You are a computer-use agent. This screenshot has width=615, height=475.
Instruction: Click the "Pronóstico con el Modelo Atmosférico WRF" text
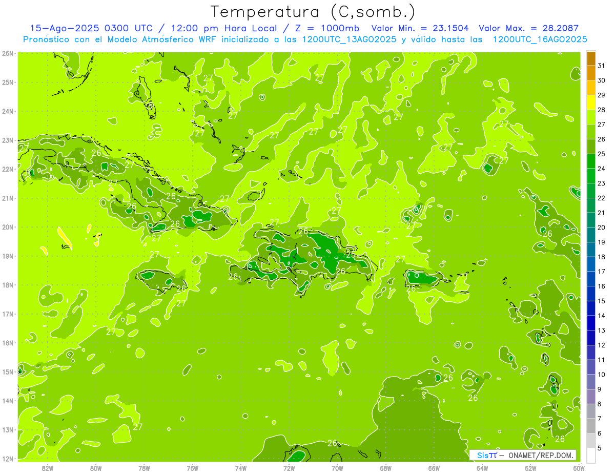point(120,39)
